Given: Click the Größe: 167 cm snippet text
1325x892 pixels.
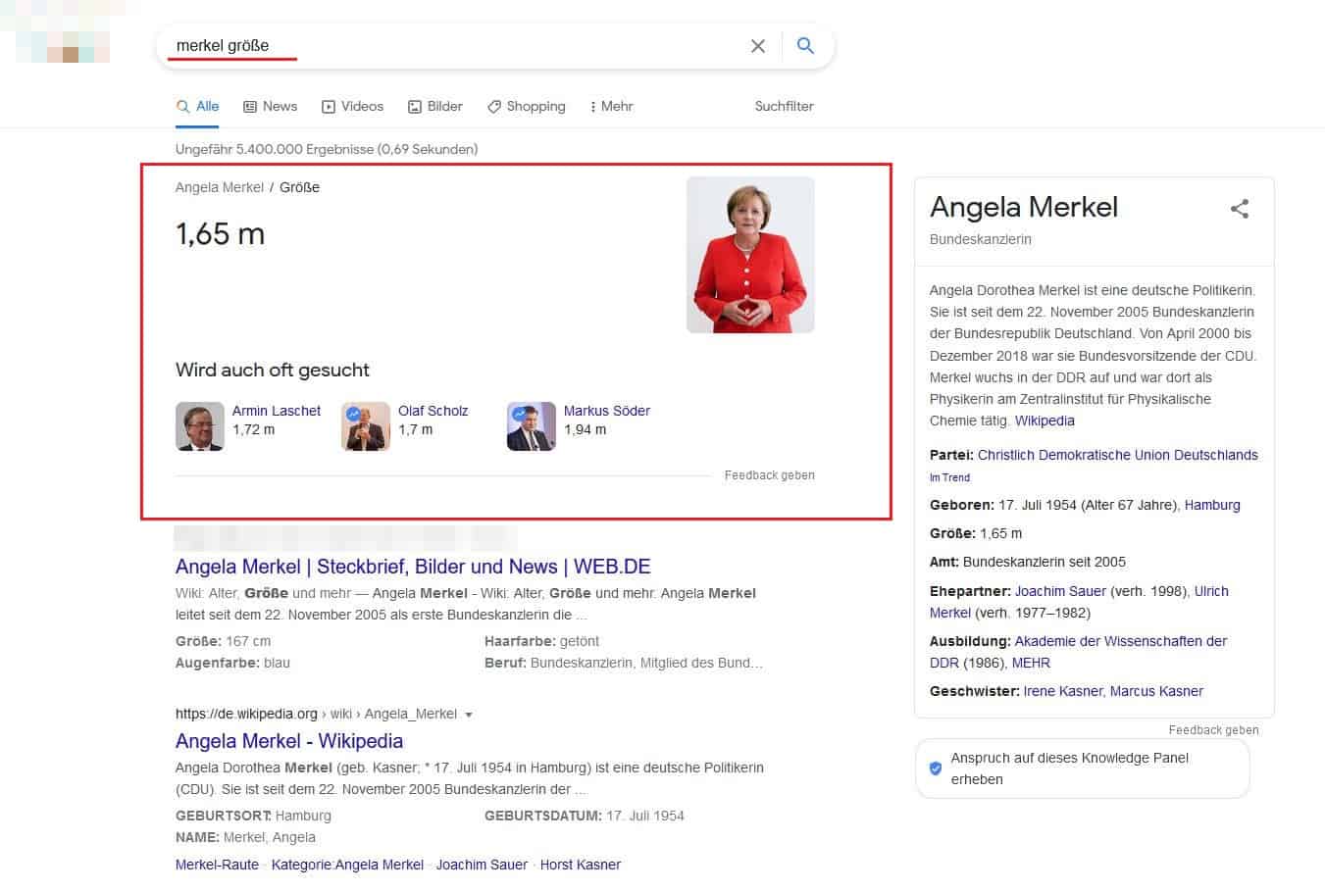Looking at the screenshot, I should coord(223,641).
